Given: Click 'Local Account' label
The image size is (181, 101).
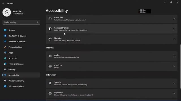Looking at the screenshot, I should tap(18, 14).
